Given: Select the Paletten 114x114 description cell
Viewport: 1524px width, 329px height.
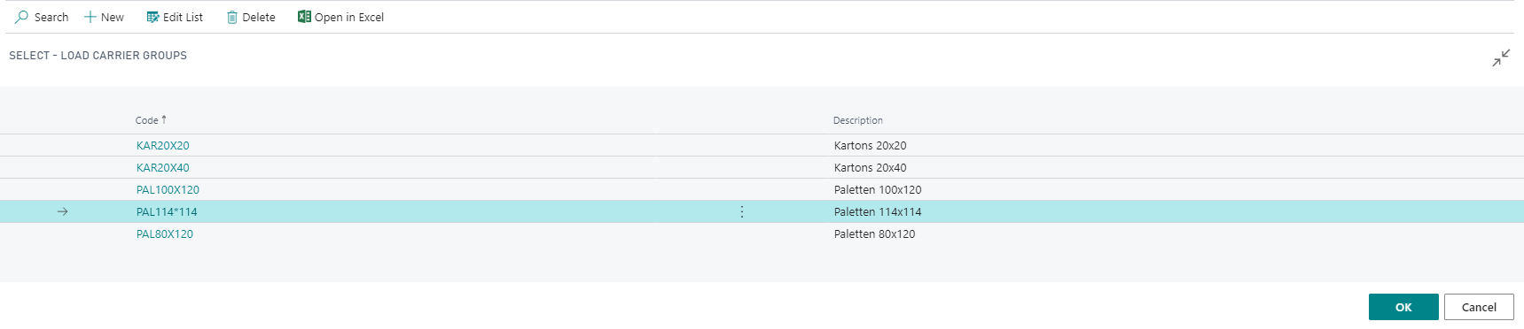Looking at the screenshot, I should (878, 211).
